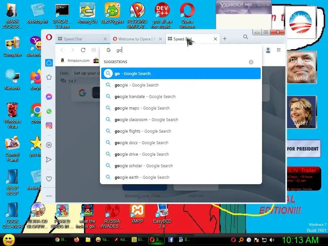Screen dimensions: 328x246
Task: Open the Opera main menu logo
Action: pos(49,37)
